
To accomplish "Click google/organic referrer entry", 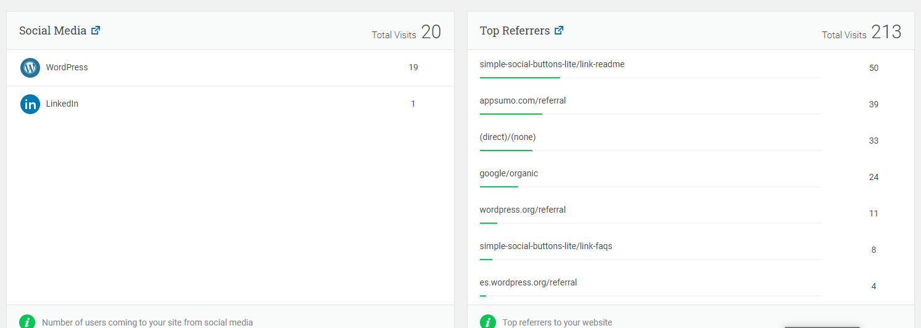I will pyautogui.click(x=509, y=173).
